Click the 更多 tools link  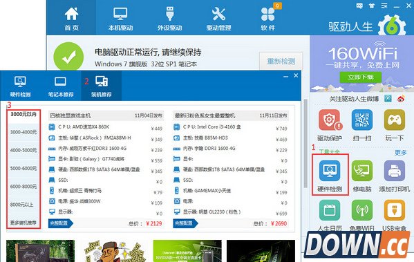click(400, 153)
